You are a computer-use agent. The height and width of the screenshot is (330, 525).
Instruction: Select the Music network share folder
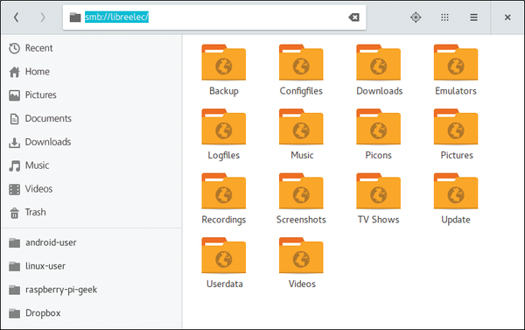click(301, 135)
